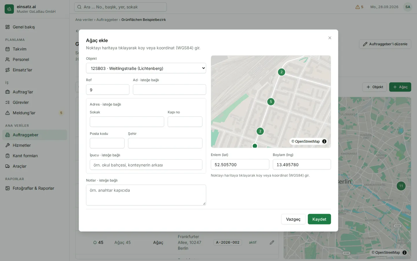Viewport: 417px width, 261px height.
Task: Open Görevler in sidebar
Action: [35, 102]
